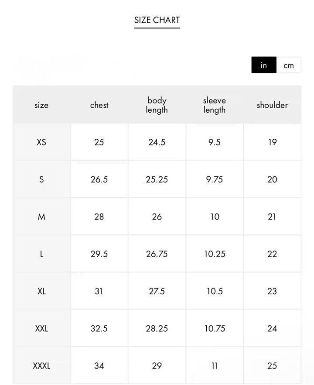
Task: Click XXL chest value 32.5
Action: 99,328
